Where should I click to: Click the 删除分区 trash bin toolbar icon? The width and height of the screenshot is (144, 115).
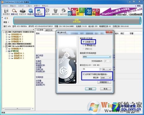[x=55, y=12]
